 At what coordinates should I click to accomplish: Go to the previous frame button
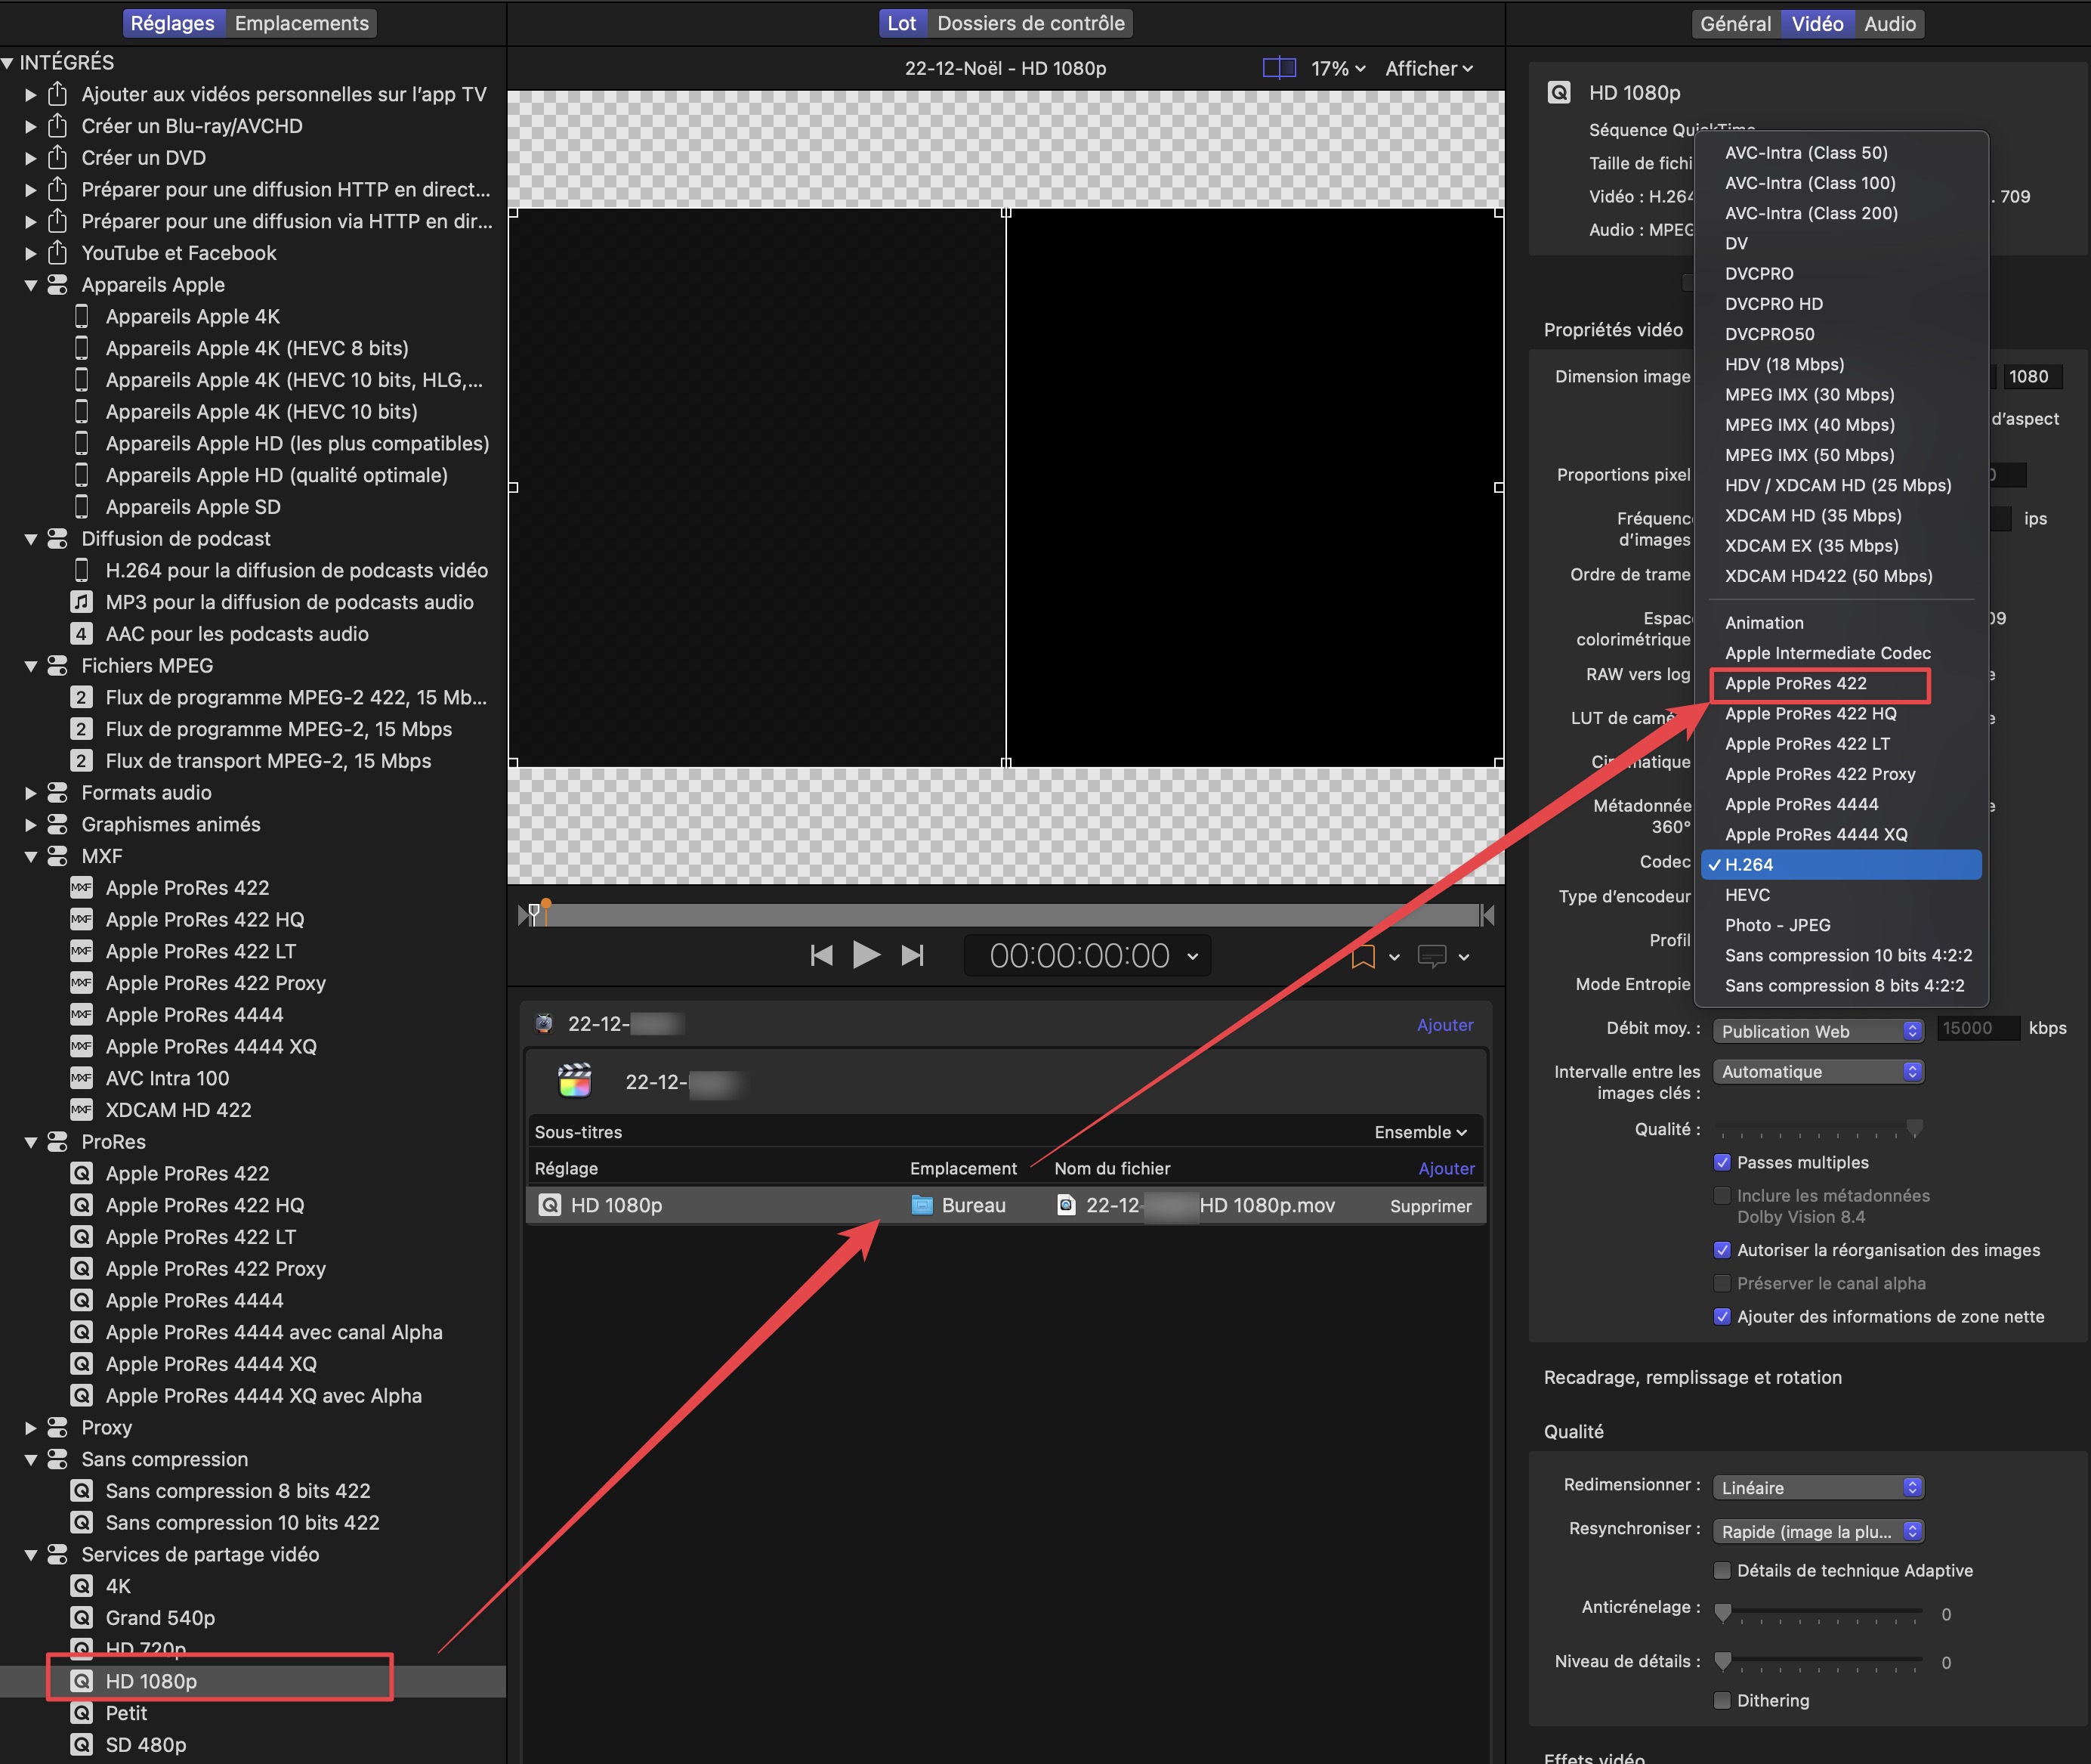(820, 955)
